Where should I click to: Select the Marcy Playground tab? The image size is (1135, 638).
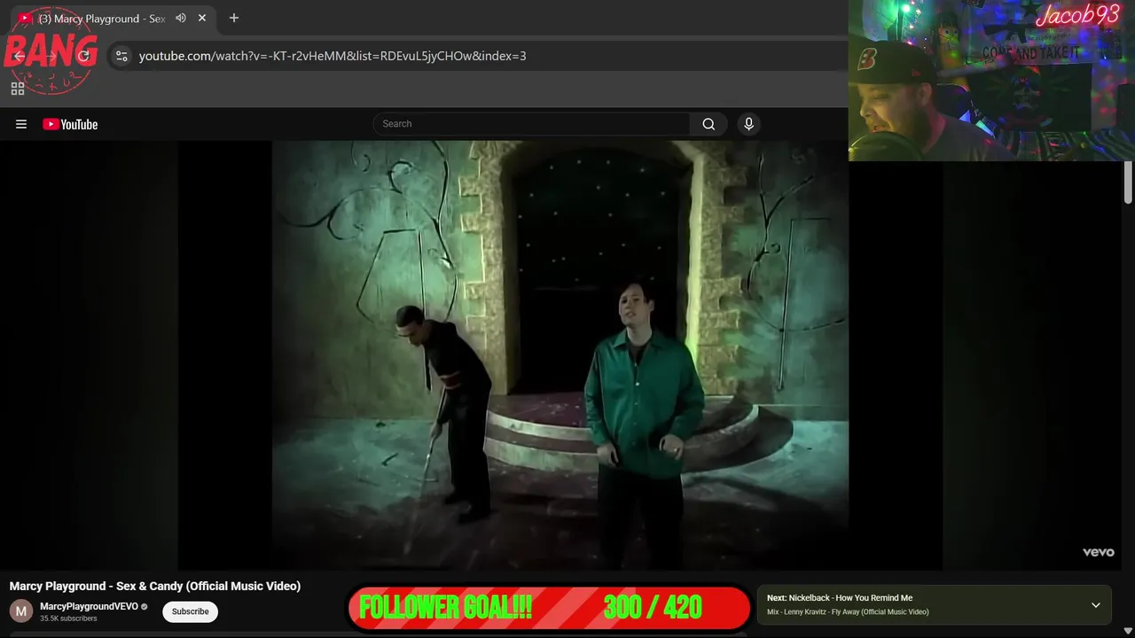point(102,19)
